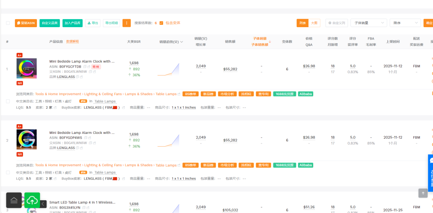This screenshot has height=213, width=433.
Task: Click the 加入产品库 button
Action: [x=73, y=23]
